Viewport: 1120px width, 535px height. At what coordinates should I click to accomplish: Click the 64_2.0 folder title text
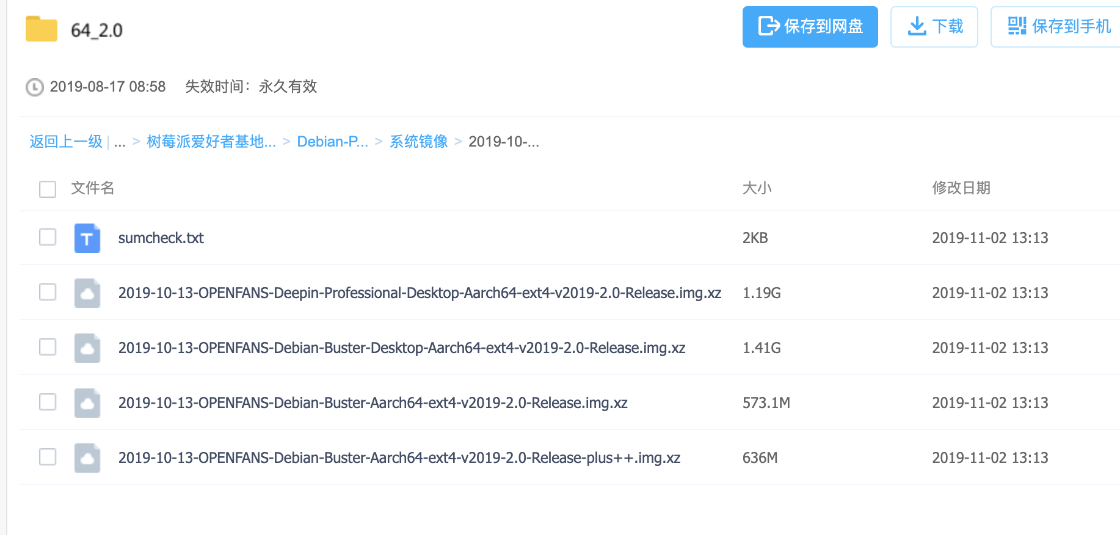pyautogui.click(x=97, y=31)
